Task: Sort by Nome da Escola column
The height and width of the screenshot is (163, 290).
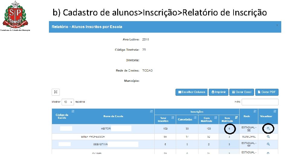Action: click(x=151, y=111)
